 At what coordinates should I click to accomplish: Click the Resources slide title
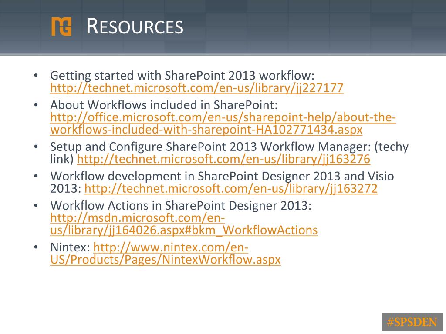point(135,27)
